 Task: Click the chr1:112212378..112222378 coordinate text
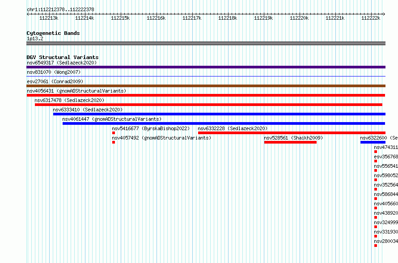coord(60,9)
